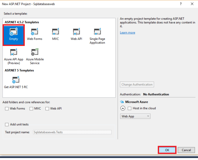Click the Learn more link
The image size is (198, 160).
pos(128,33)
